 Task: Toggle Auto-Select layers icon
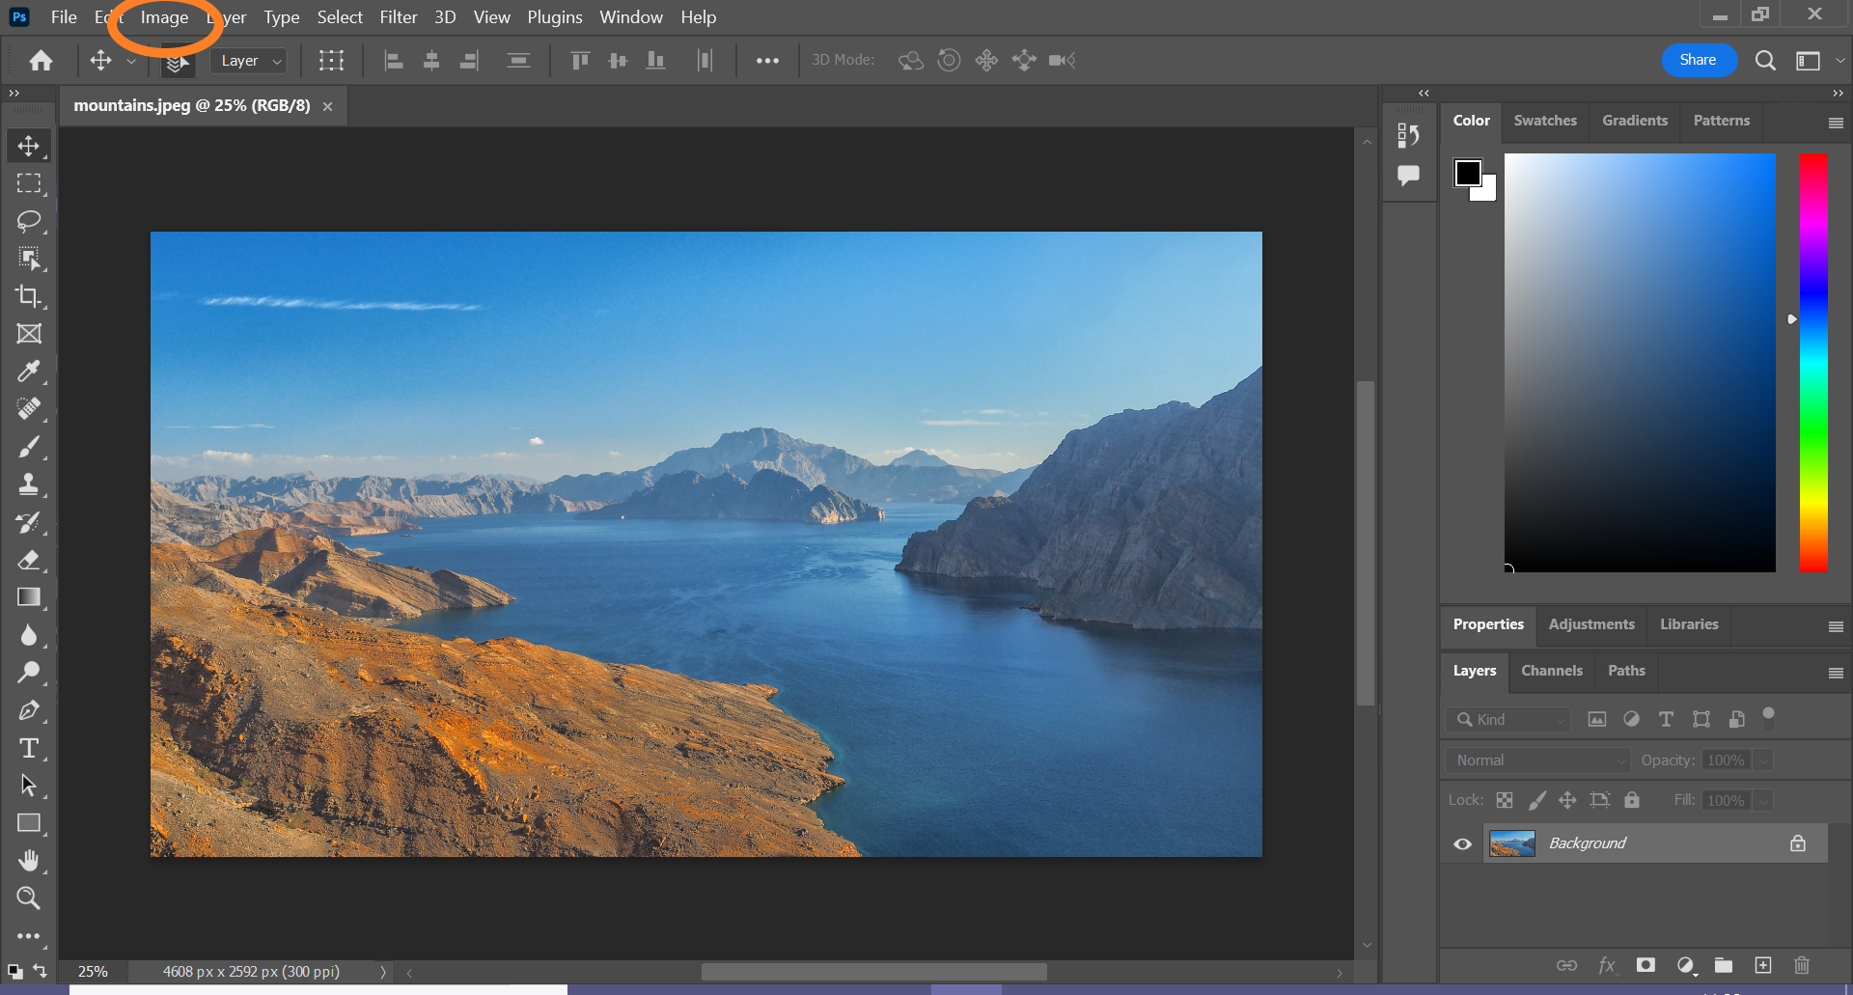(177, 62)
